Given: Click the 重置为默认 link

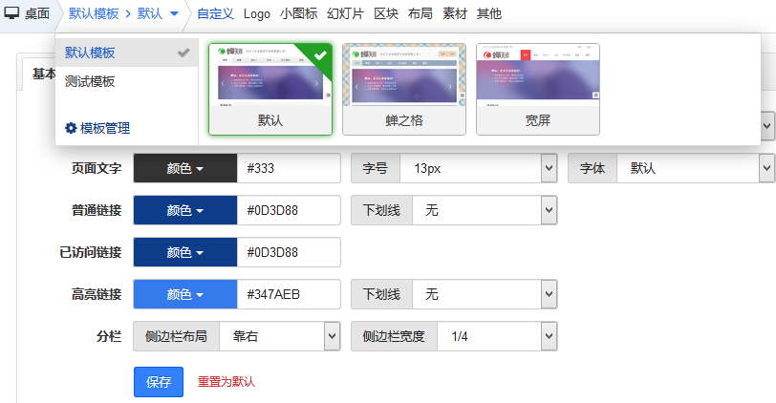Looking at the screenshot, I should (226, 382).
